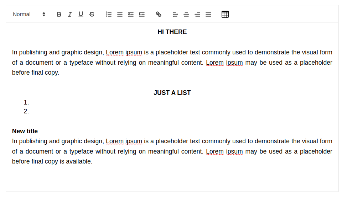Decrease indent with the outdent icon
Viewport: 342px width, 198px height.
coord(131,14)
